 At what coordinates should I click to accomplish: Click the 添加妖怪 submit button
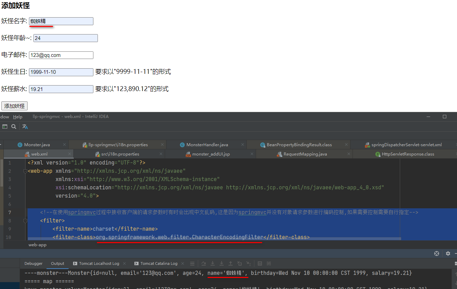coord(14,106)
